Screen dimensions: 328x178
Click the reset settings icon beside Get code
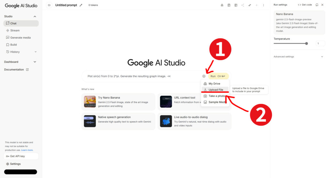[317, 5]
